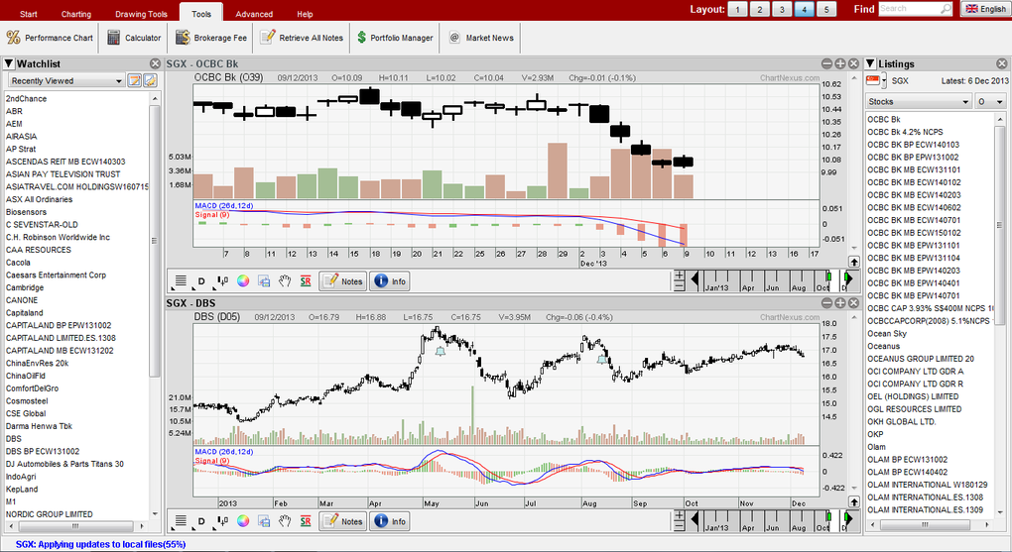Select Capitaland in the watchlist
Image resolution: width=1012 pixels, height=552 pixels.
25,313
